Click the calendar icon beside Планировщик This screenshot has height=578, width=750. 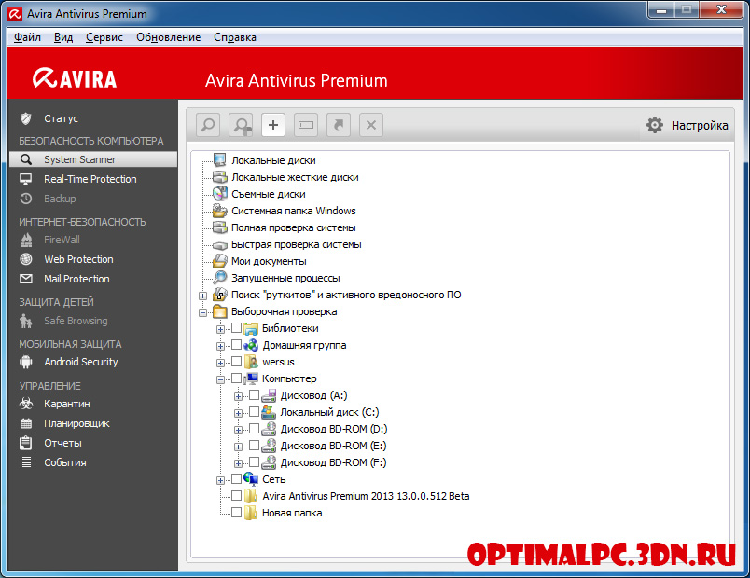coord(26,423)
